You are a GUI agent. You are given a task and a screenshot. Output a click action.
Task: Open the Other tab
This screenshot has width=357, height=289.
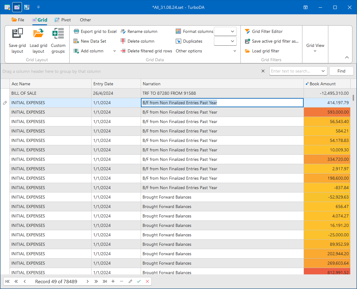[85, 20]
